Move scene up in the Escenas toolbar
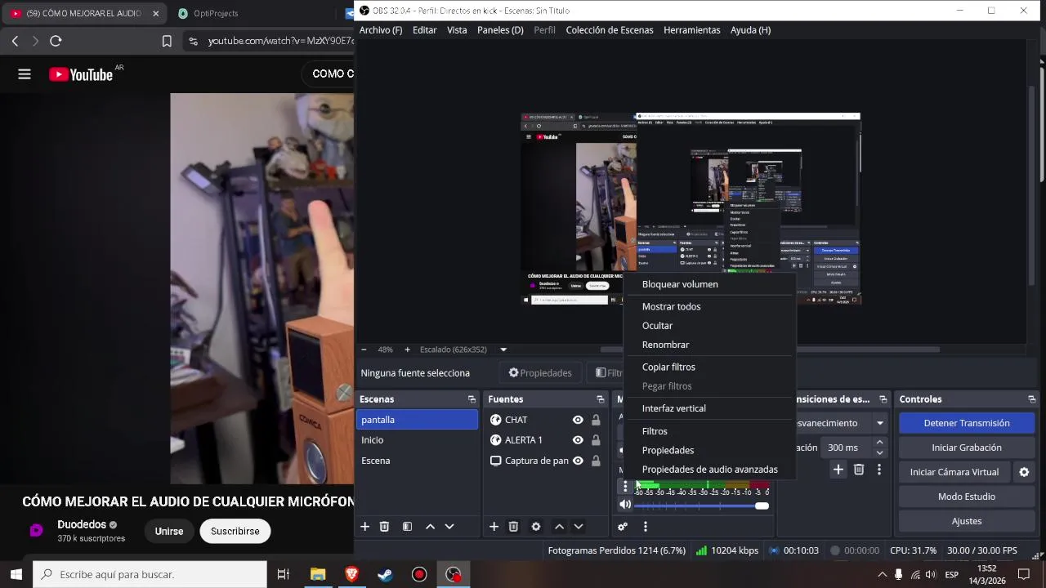1046x588 pixels. coord(430,527)
